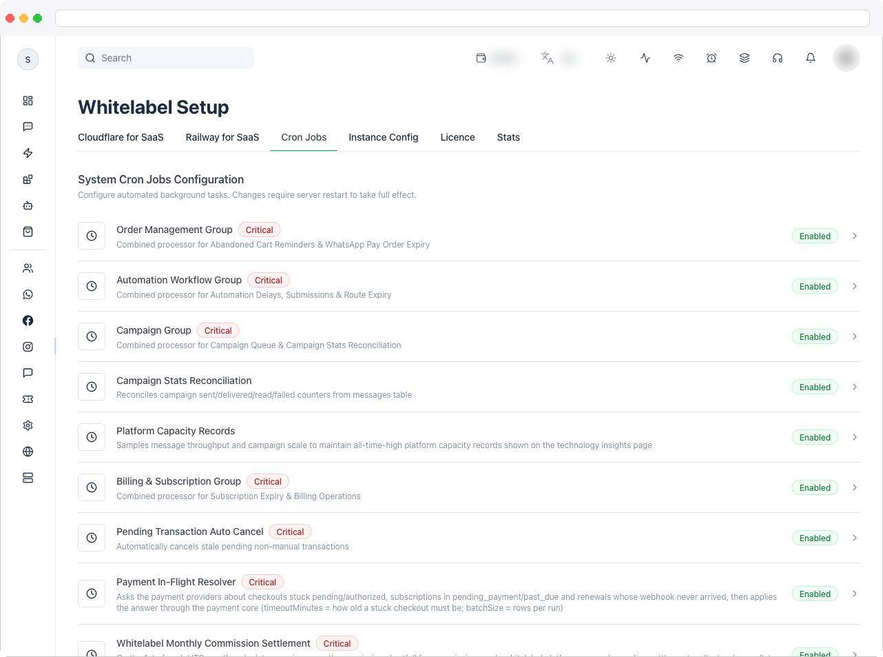Toggle the sun light/dark theme icon
Image resolution: width=883 pixels, height=657 pixels.
click(x=611, y=58)
